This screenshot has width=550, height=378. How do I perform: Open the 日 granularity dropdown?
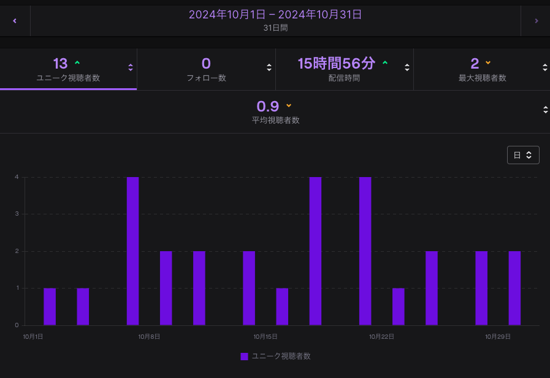coord(523,155)
